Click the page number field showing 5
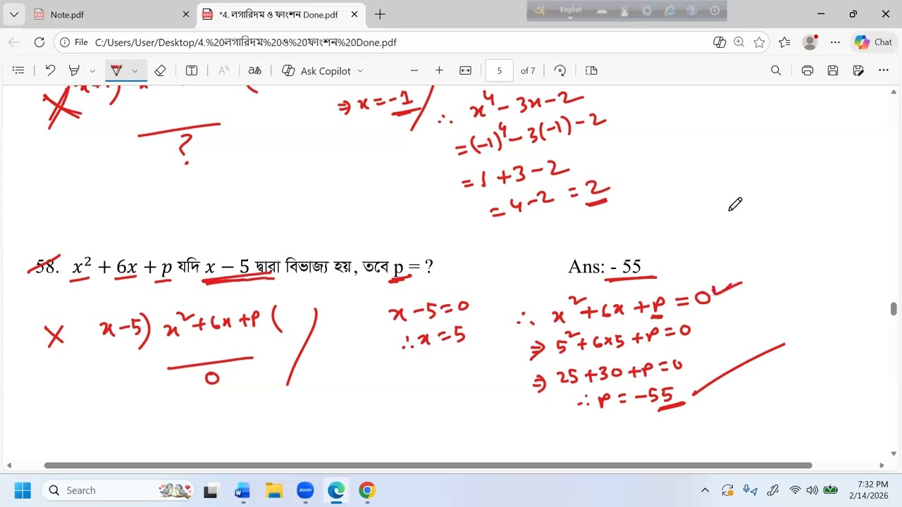 (x=500, y=70)
